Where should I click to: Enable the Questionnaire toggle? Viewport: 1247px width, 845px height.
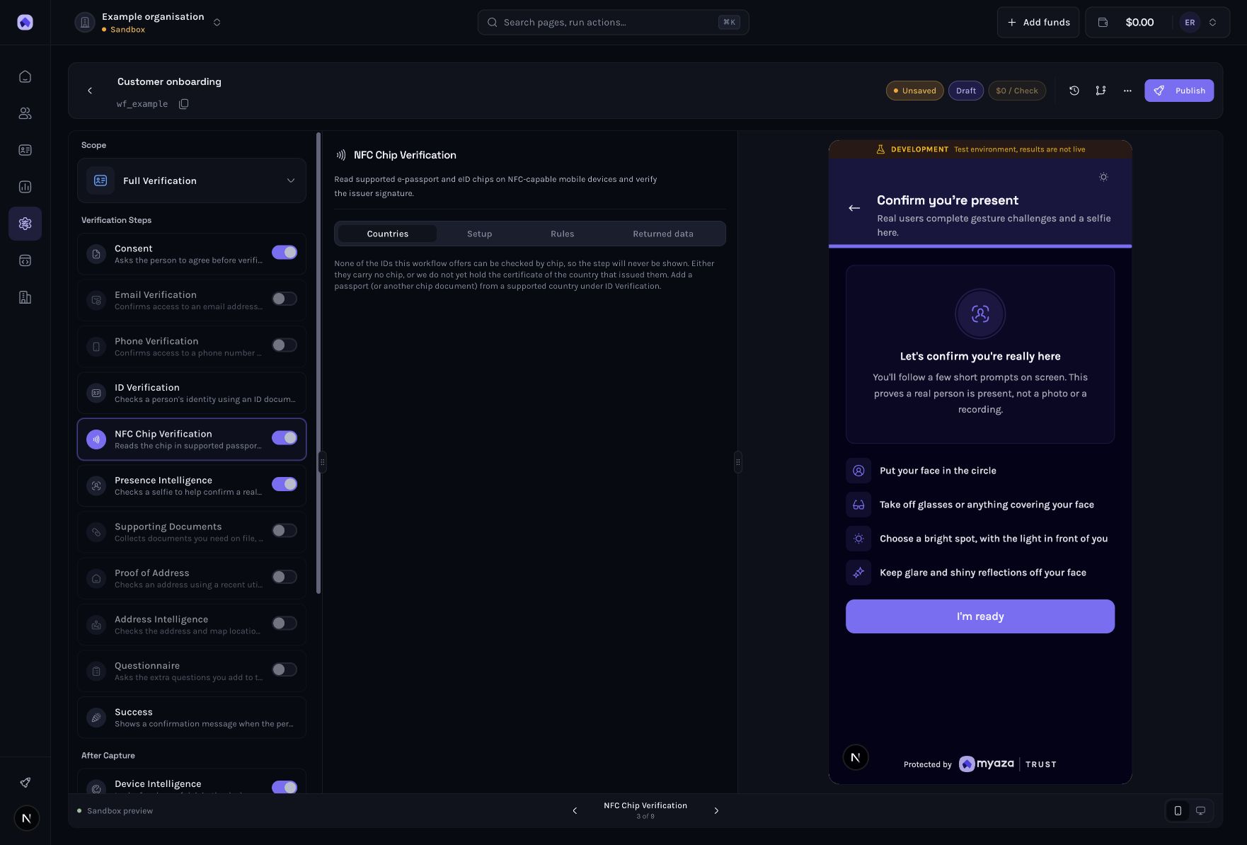285,669
